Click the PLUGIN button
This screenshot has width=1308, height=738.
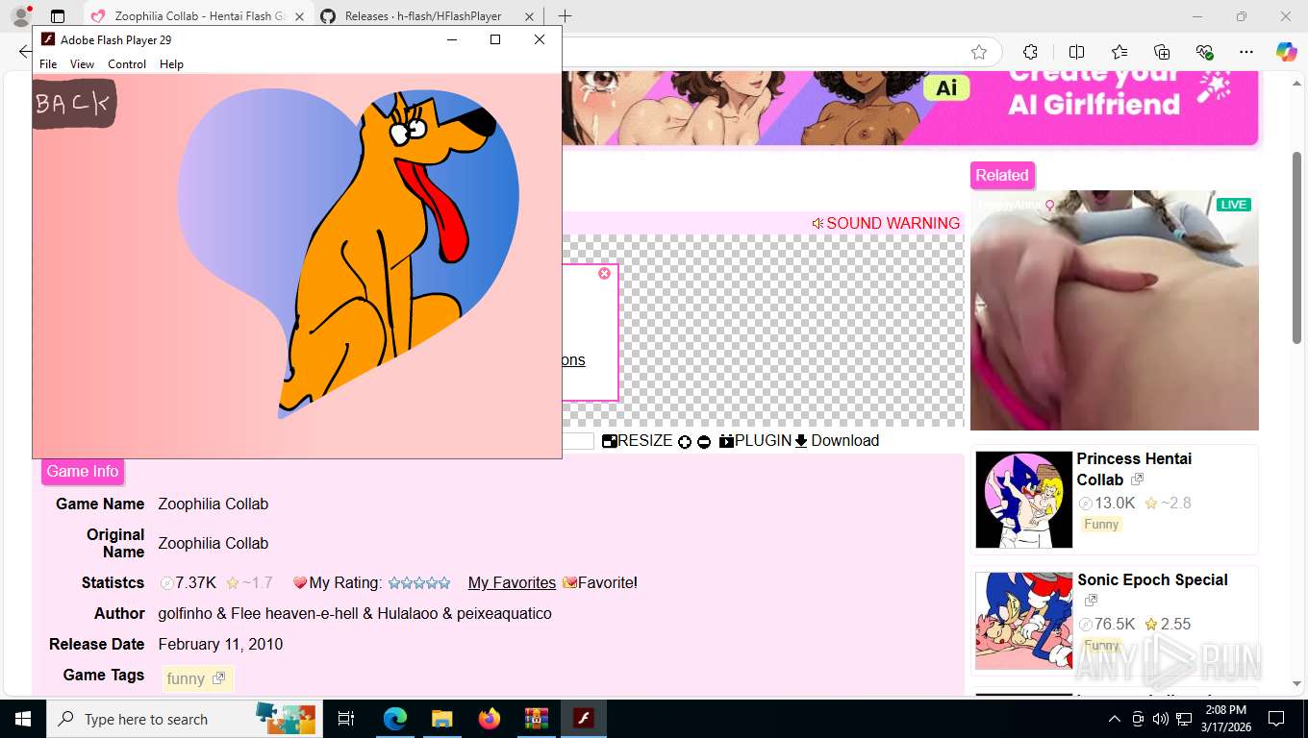[755, 441]
